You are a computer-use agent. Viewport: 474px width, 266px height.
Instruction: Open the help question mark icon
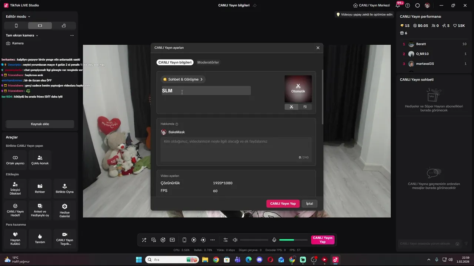[x=408, y=6]
